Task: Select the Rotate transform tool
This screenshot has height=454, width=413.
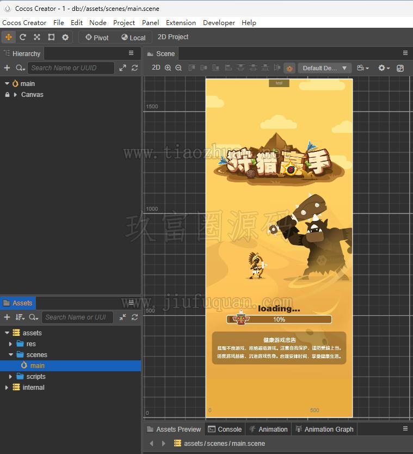Action: pyautogui.click(x=22, y=37)
